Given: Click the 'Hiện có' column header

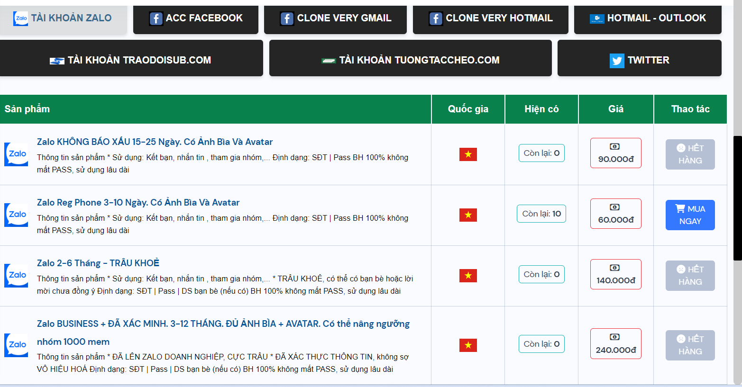Looking at the screenshot, I should tap(541, 109).
